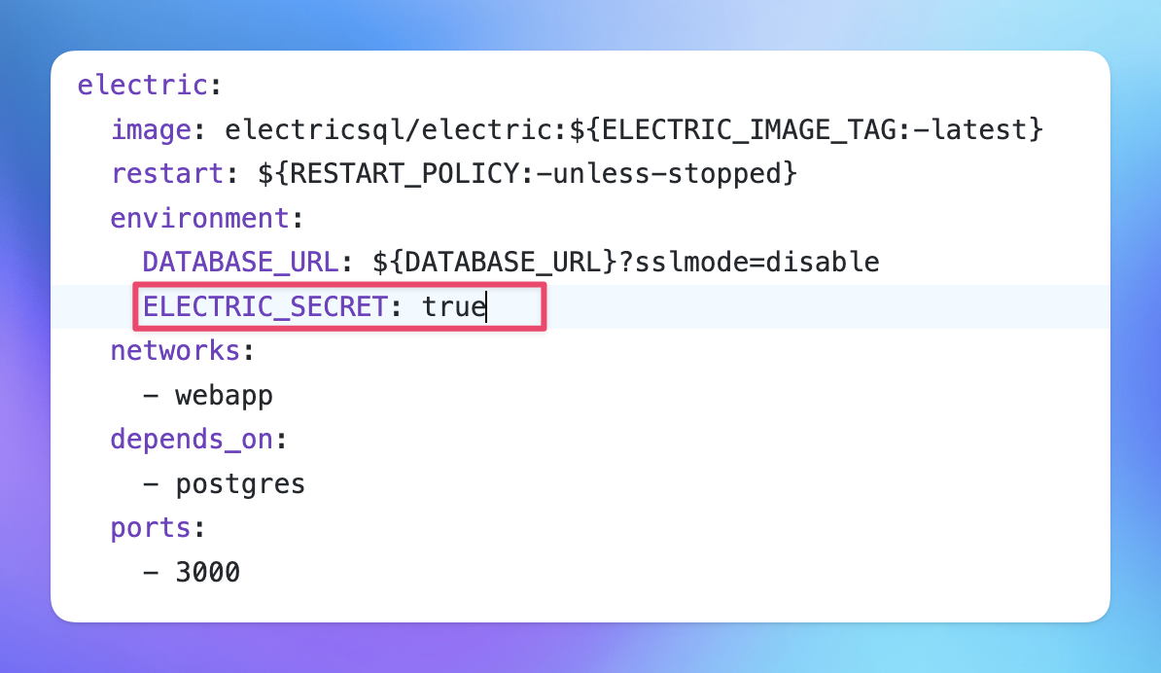Click the "environment" key
Screen dimensions: 1161x673
(x=199, y=218)
